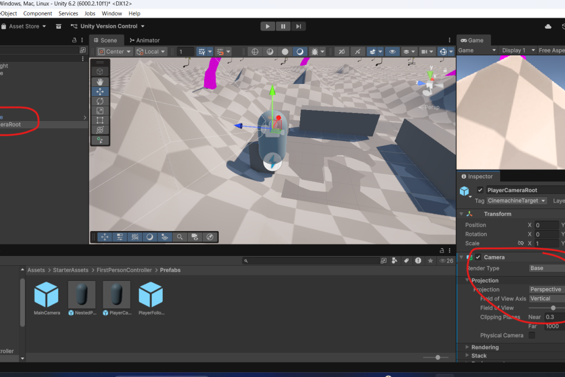Uncheck the PlayerCameraRoot active checkbox
This screenshot has height=377, width=565.
[481, 190]
